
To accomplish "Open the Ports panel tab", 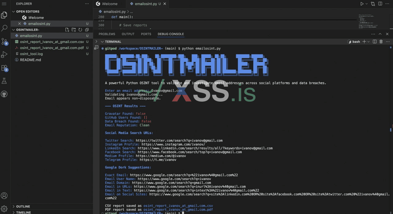I will click(146, 34).
